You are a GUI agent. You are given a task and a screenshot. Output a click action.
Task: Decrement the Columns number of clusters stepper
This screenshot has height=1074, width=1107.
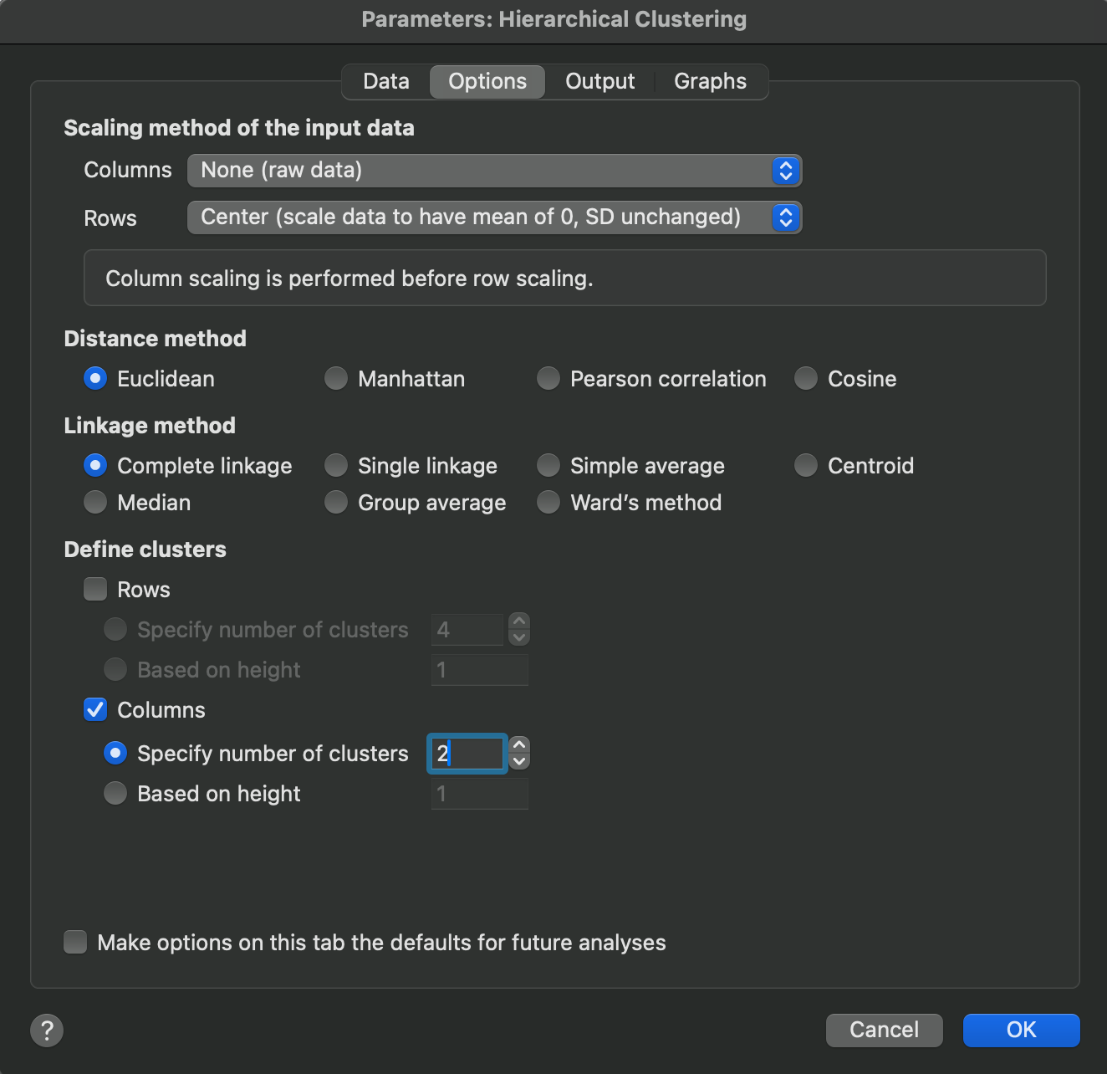click(519, 762)
